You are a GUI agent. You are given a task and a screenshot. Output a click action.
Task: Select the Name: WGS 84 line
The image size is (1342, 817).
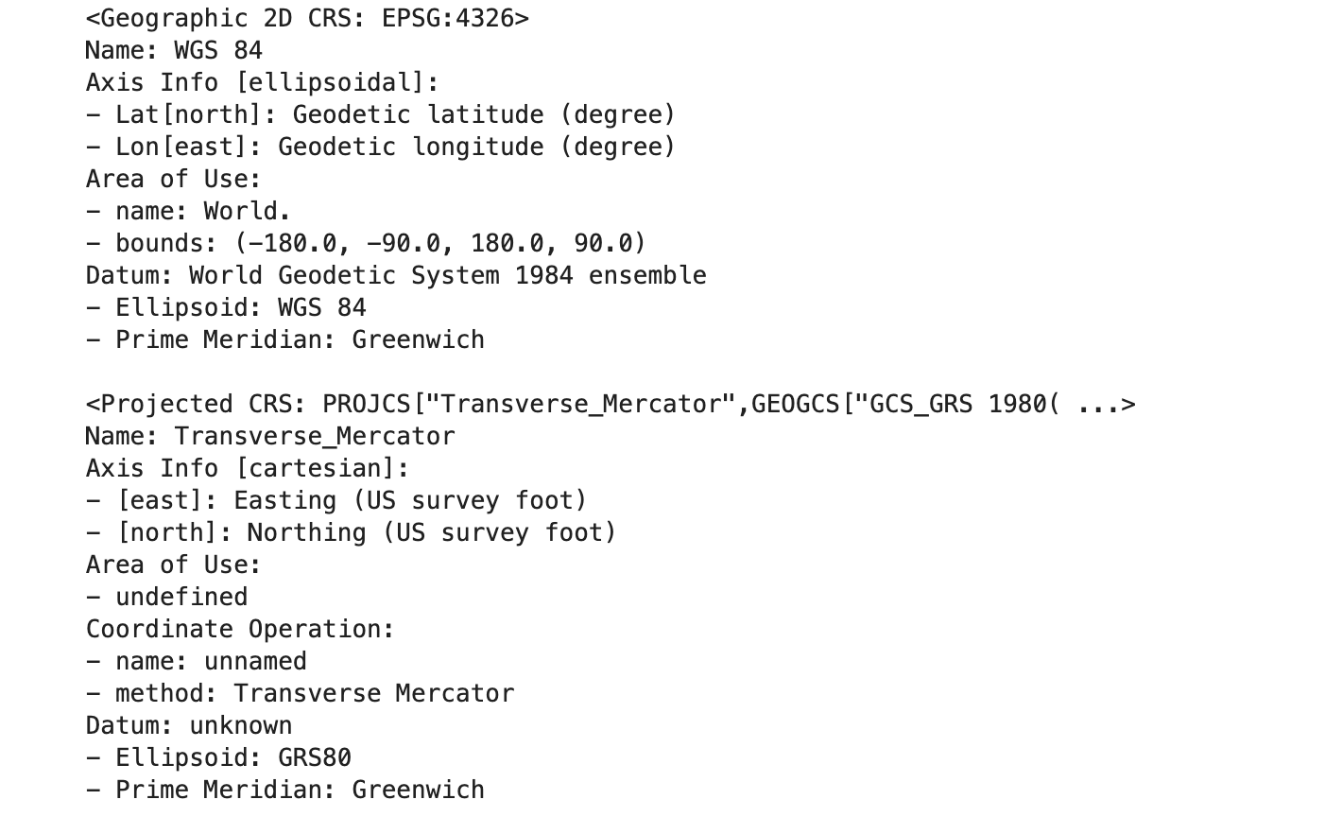[x=174, y=50]
